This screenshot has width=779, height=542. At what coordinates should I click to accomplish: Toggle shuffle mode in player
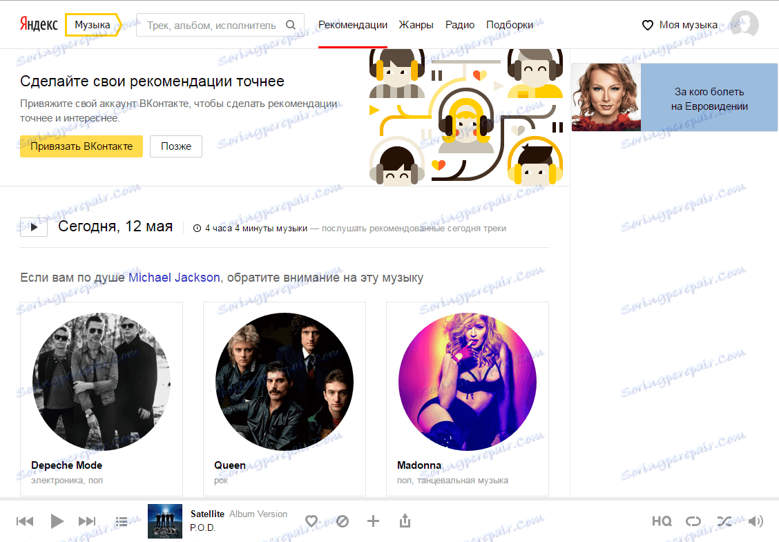(x=724, y=521)
